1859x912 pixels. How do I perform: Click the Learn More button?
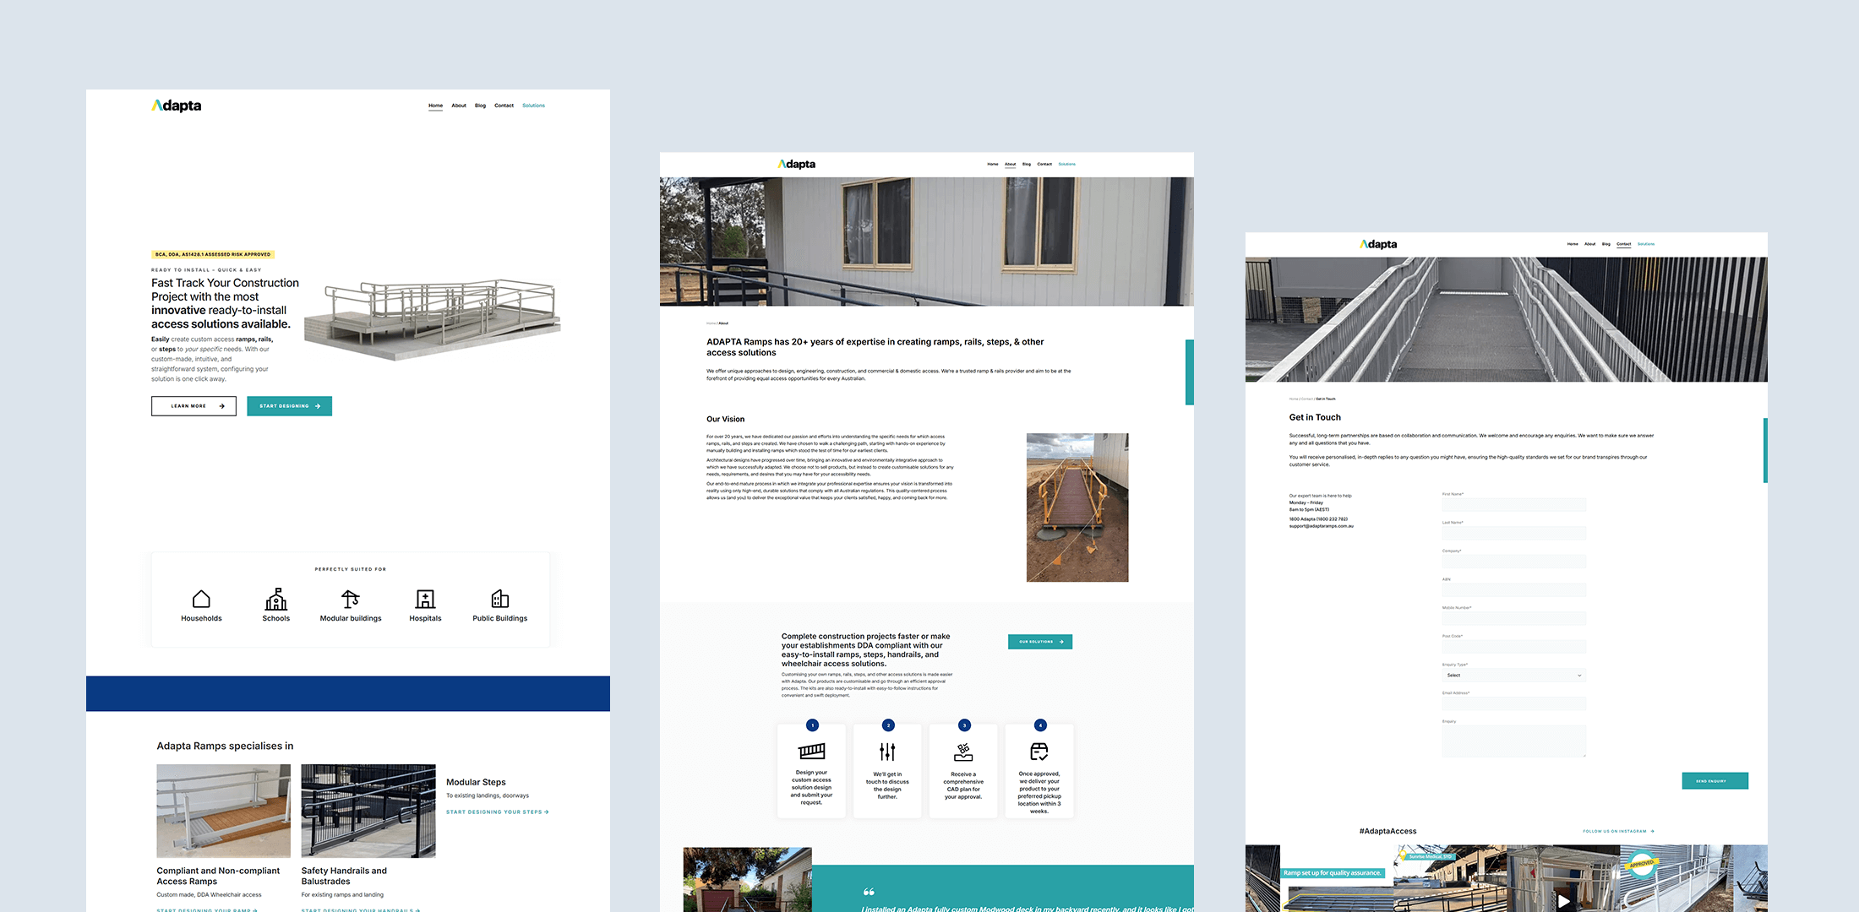click(x=194, y=406)
